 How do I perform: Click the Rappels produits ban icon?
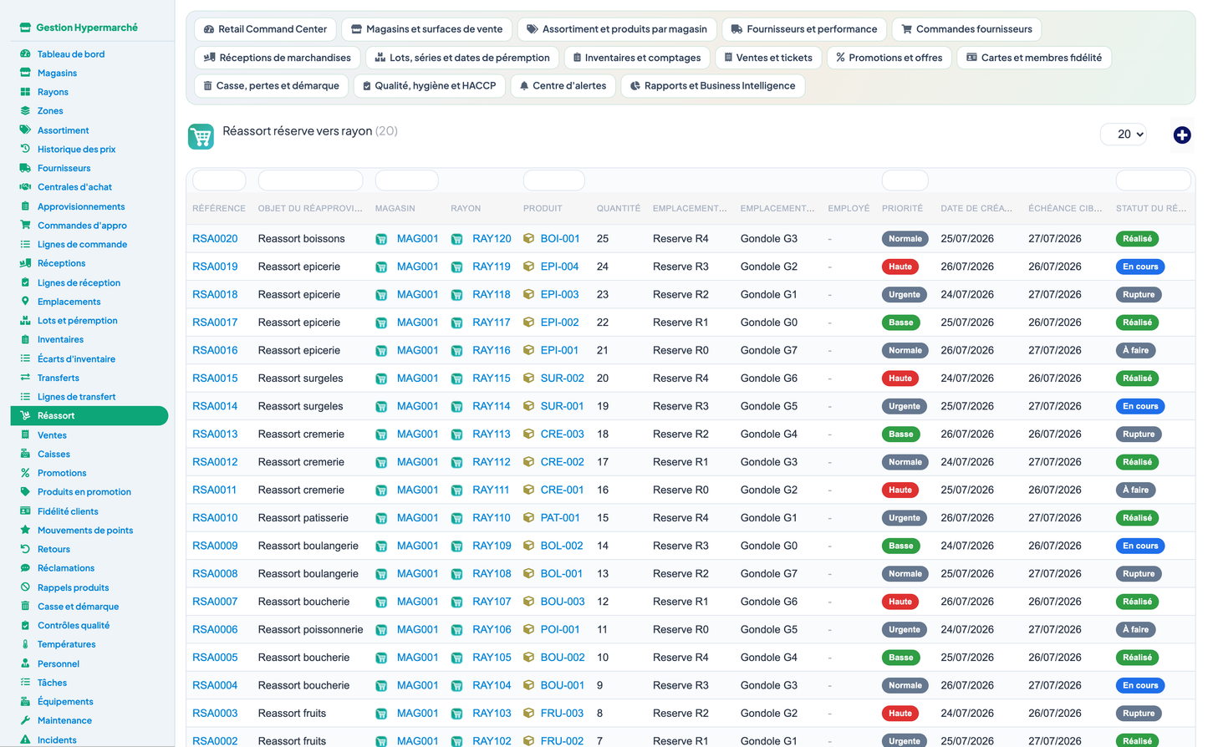25,587
